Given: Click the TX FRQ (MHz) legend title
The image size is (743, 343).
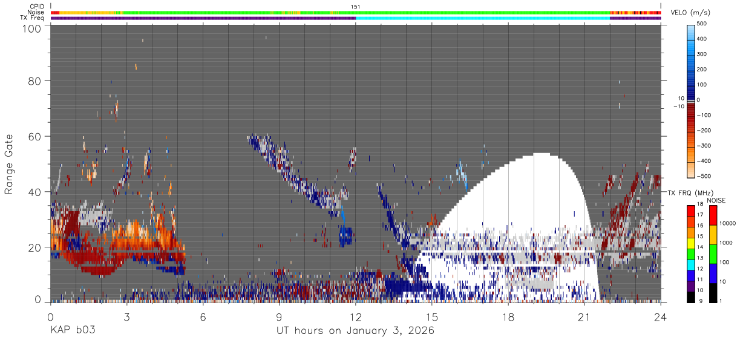Looking at the screenshot, I should (x=690, y=192).
